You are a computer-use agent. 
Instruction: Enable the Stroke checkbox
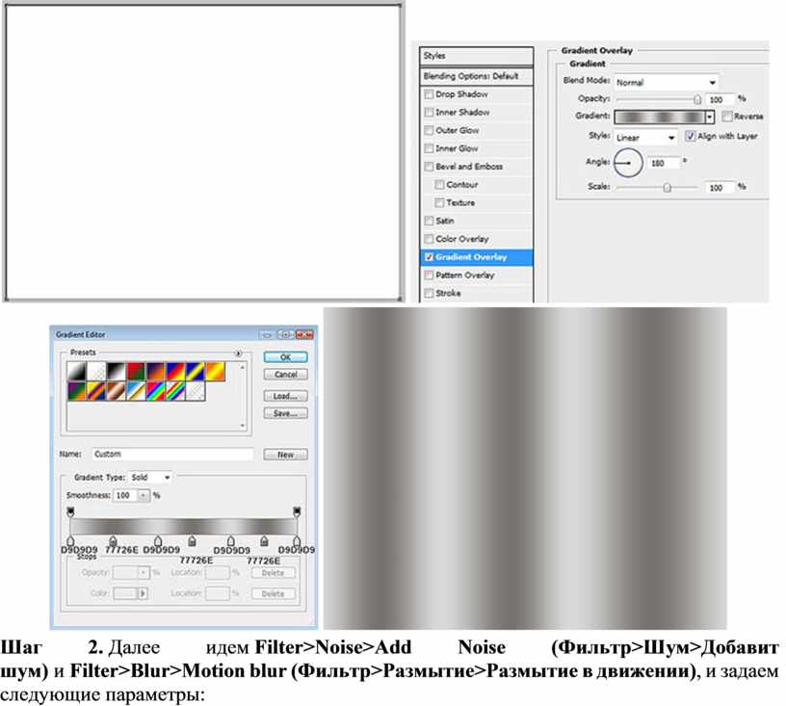pos(429,293)
